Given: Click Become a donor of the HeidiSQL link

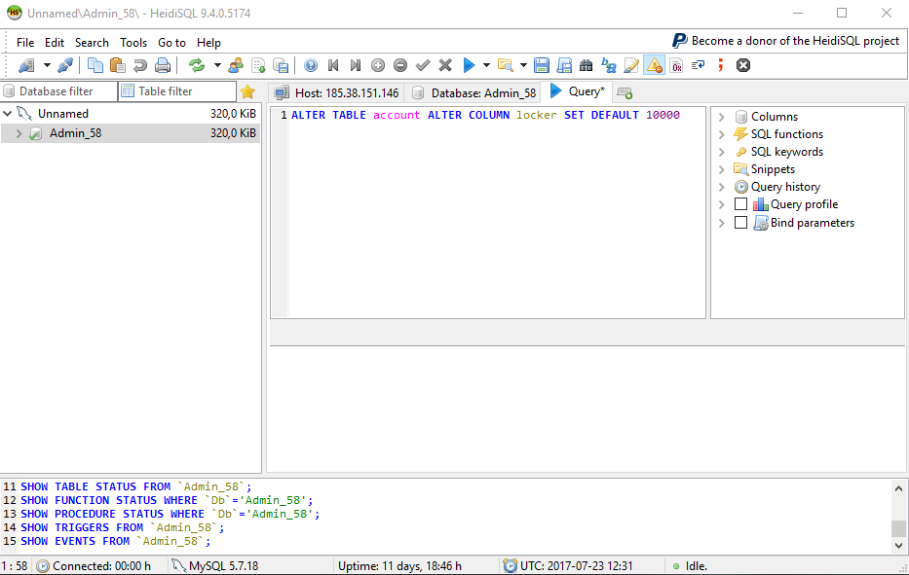Looking at the screenshot, I should (x=786, y=41).
